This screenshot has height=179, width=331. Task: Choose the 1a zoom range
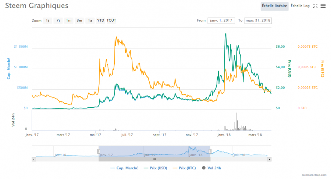(90, 21)
